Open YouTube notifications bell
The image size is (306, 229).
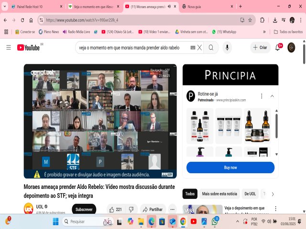tap(277, 47)
